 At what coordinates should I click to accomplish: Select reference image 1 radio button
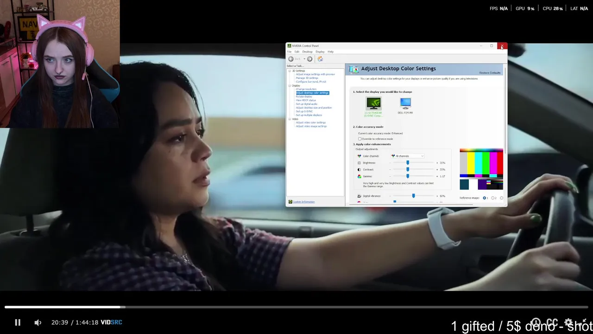484,198
